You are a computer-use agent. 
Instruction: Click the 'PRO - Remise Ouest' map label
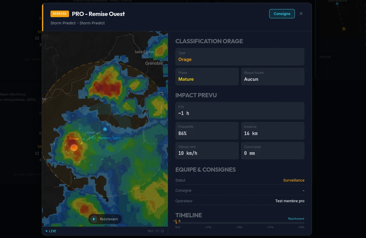point(105,138)
